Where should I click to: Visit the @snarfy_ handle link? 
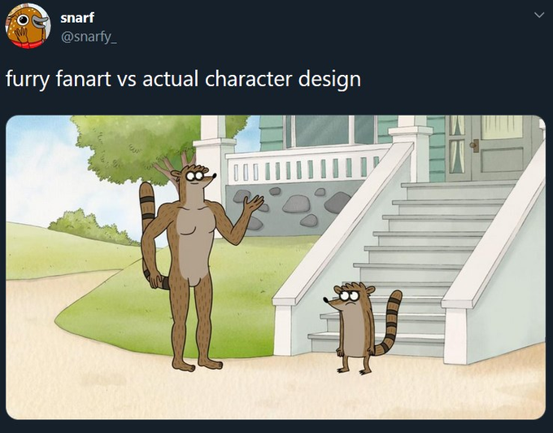pos(89,37)
